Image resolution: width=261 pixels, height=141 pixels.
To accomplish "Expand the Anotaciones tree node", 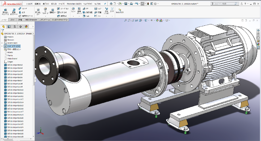I will pos(2,43).
